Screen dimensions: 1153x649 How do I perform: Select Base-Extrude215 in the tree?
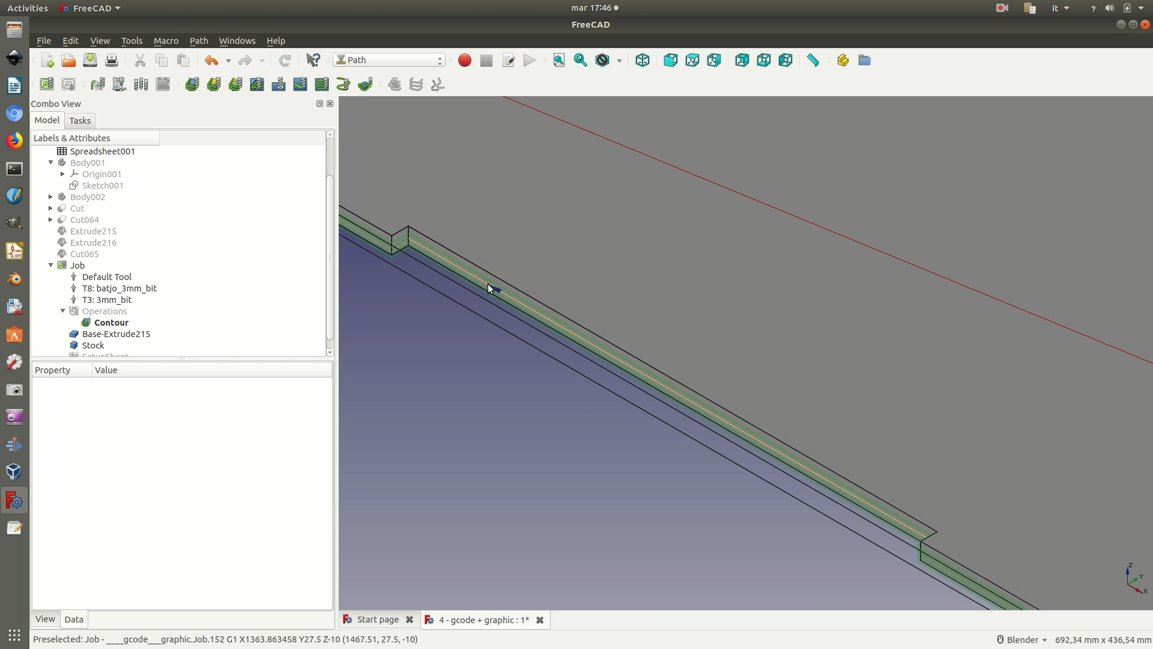coord(116,334)
